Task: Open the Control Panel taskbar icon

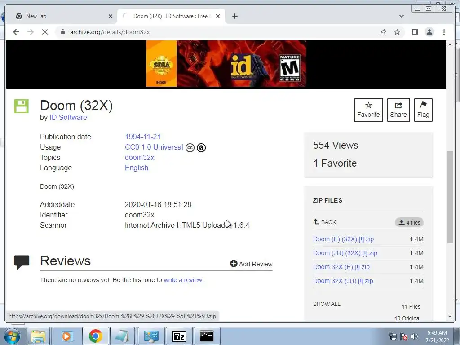Action: [151, 336]
